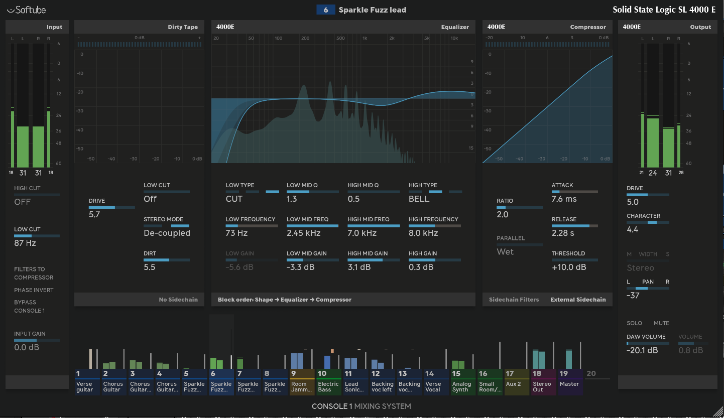Adjust the Character slider

(x=648, y=222)
